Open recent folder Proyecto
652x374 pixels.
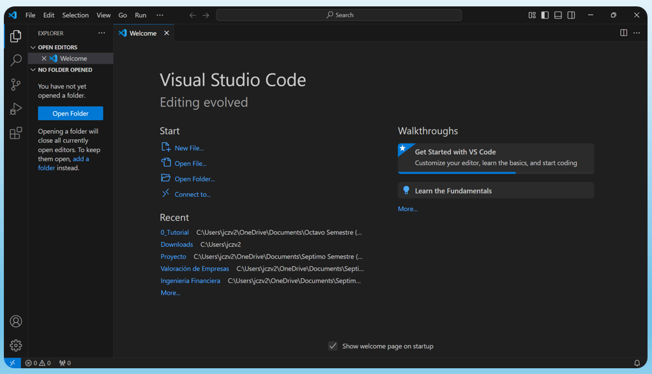pos(174,257)
